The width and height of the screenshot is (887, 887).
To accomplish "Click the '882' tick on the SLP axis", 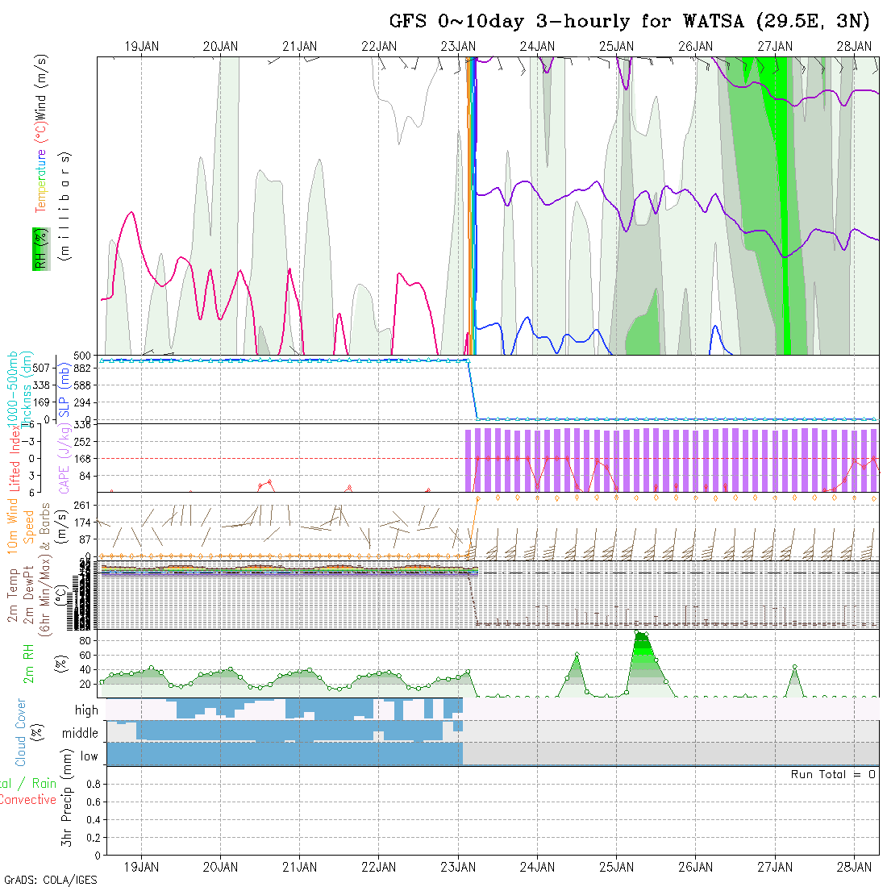I will pyautogui.click(x=82, y=369).
